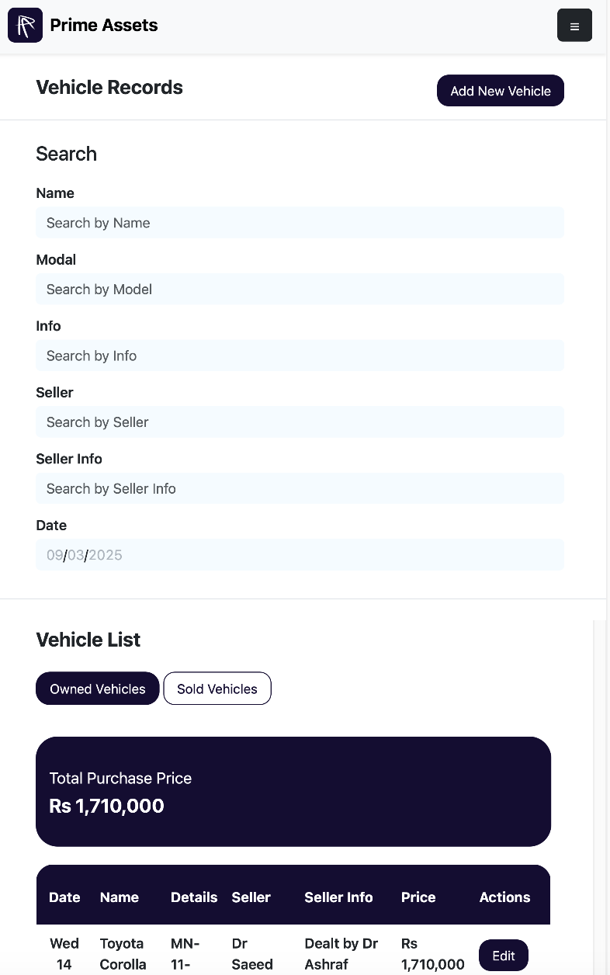Click the Name column header

point(119,897)
